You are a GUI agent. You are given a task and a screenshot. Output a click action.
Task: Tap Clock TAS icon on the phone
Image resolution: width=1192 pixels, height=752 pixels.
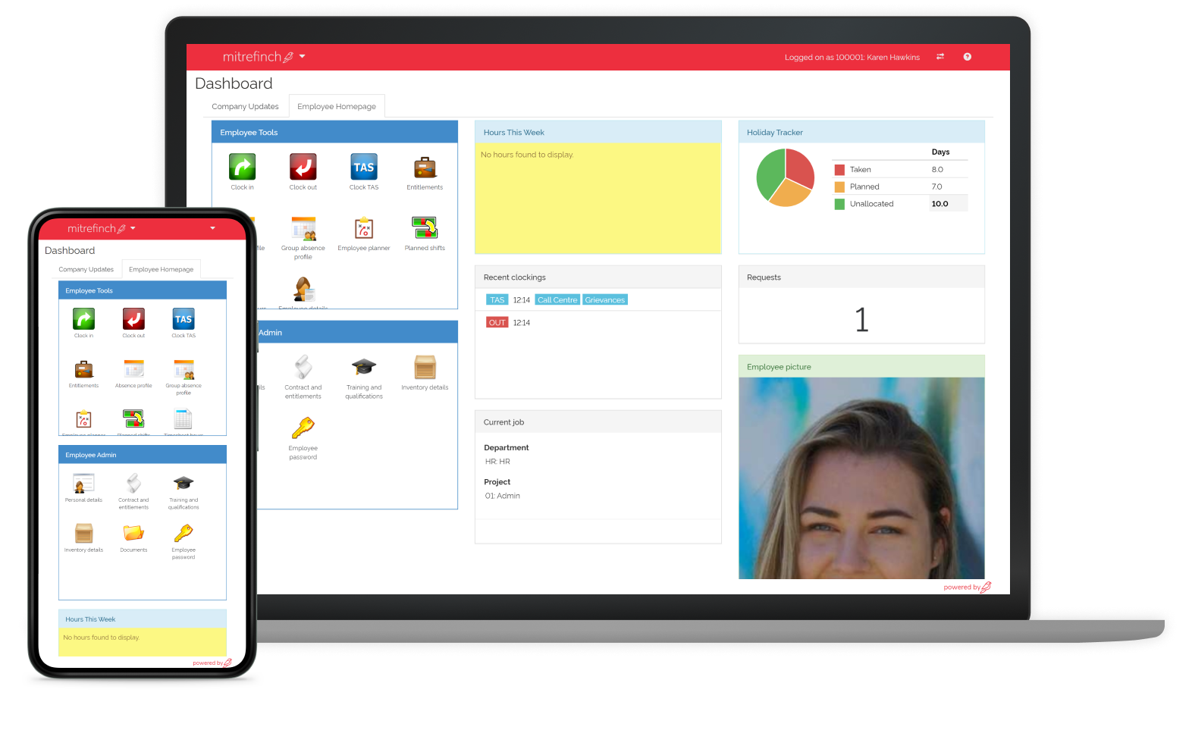(x=184, y=319)
